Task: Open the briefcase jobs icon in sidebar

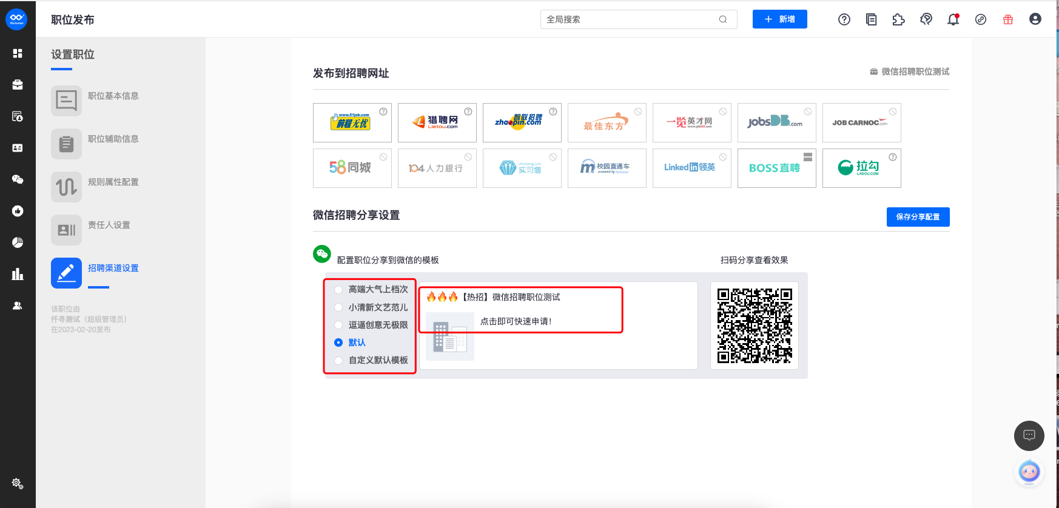Action: tap(18, 85)
